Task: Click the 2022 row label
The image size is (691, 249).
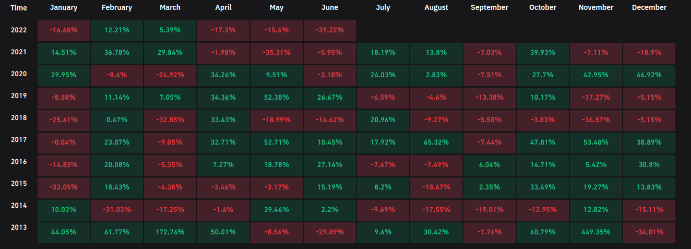Action: point(18,30)
